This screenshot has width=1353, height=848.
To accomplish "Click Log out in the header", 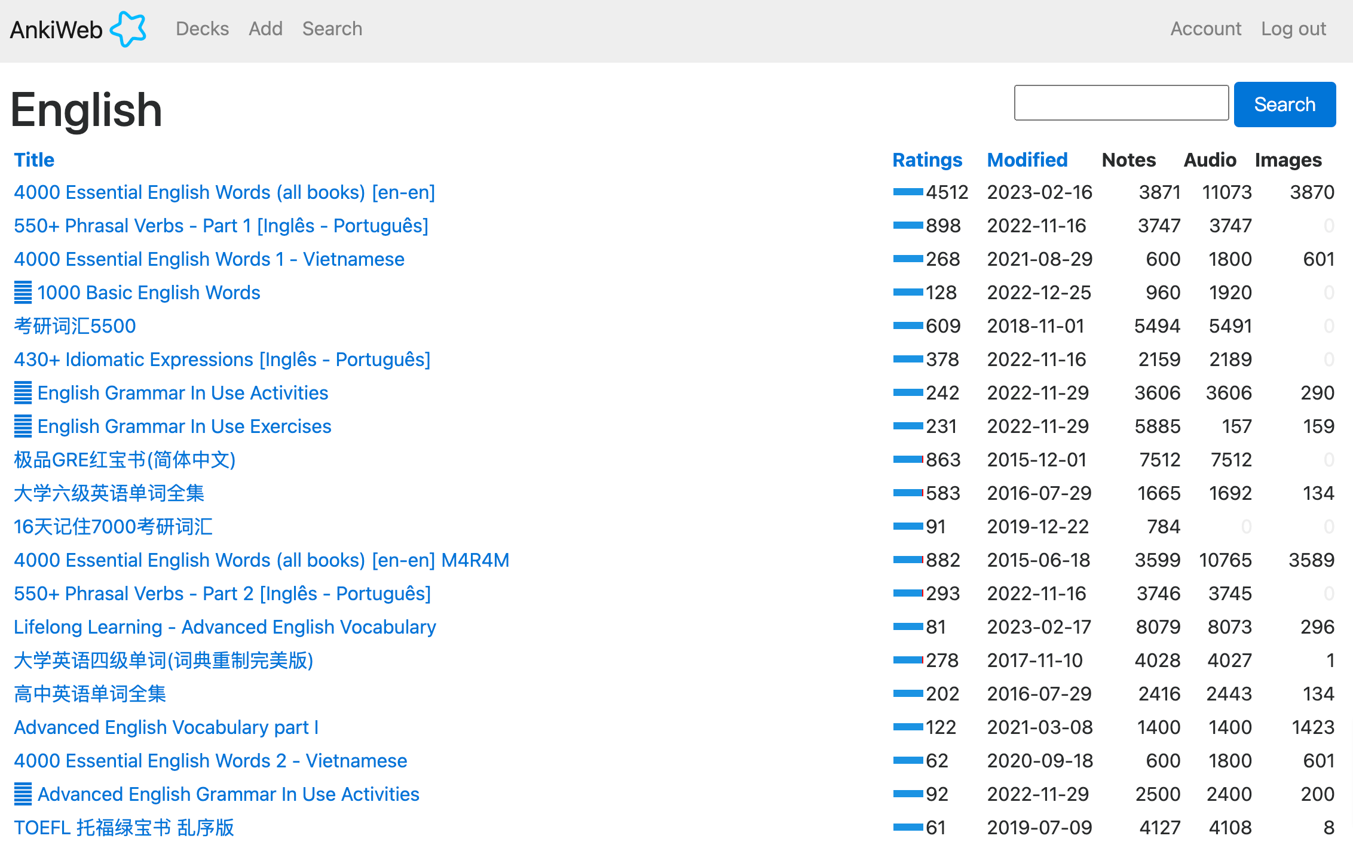I will (x=1293, y=29).
